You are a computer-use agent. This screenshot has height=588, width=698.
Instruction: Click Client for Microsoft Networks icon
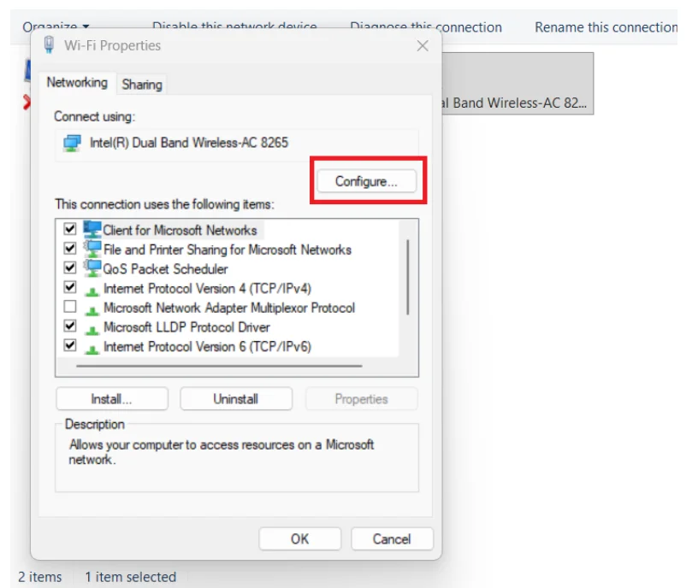pos(92,230)
